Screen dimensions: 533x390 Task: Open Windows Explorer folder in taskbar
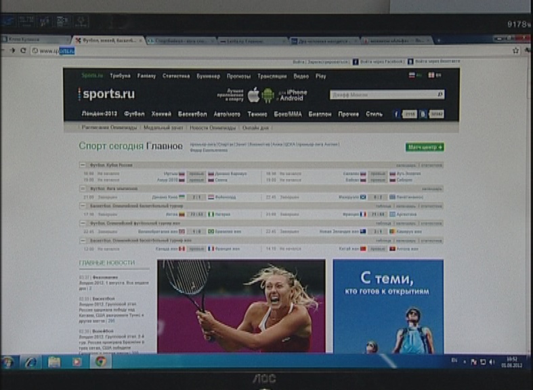pyautogui.click(x=54, y=362)
